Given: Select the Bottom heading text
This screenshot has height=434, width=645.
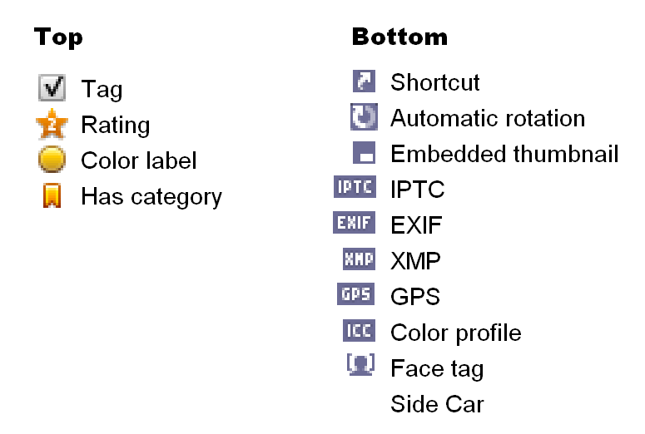Looking at the screenshot, I should pyautogui.click(x=399, y=37).
